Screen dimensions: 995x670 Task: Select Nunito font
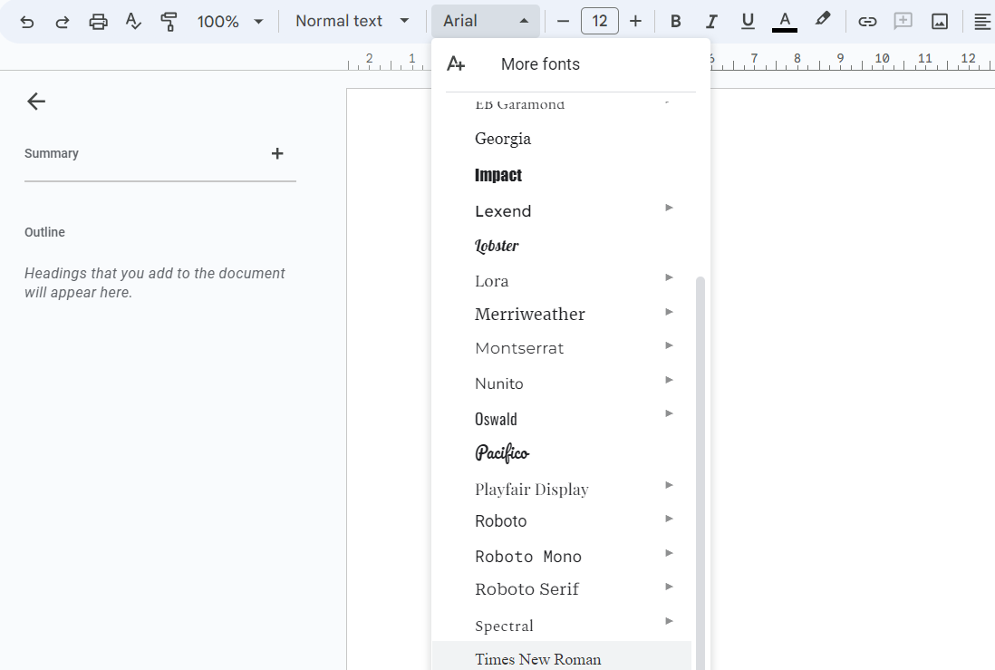coord(498,384)
